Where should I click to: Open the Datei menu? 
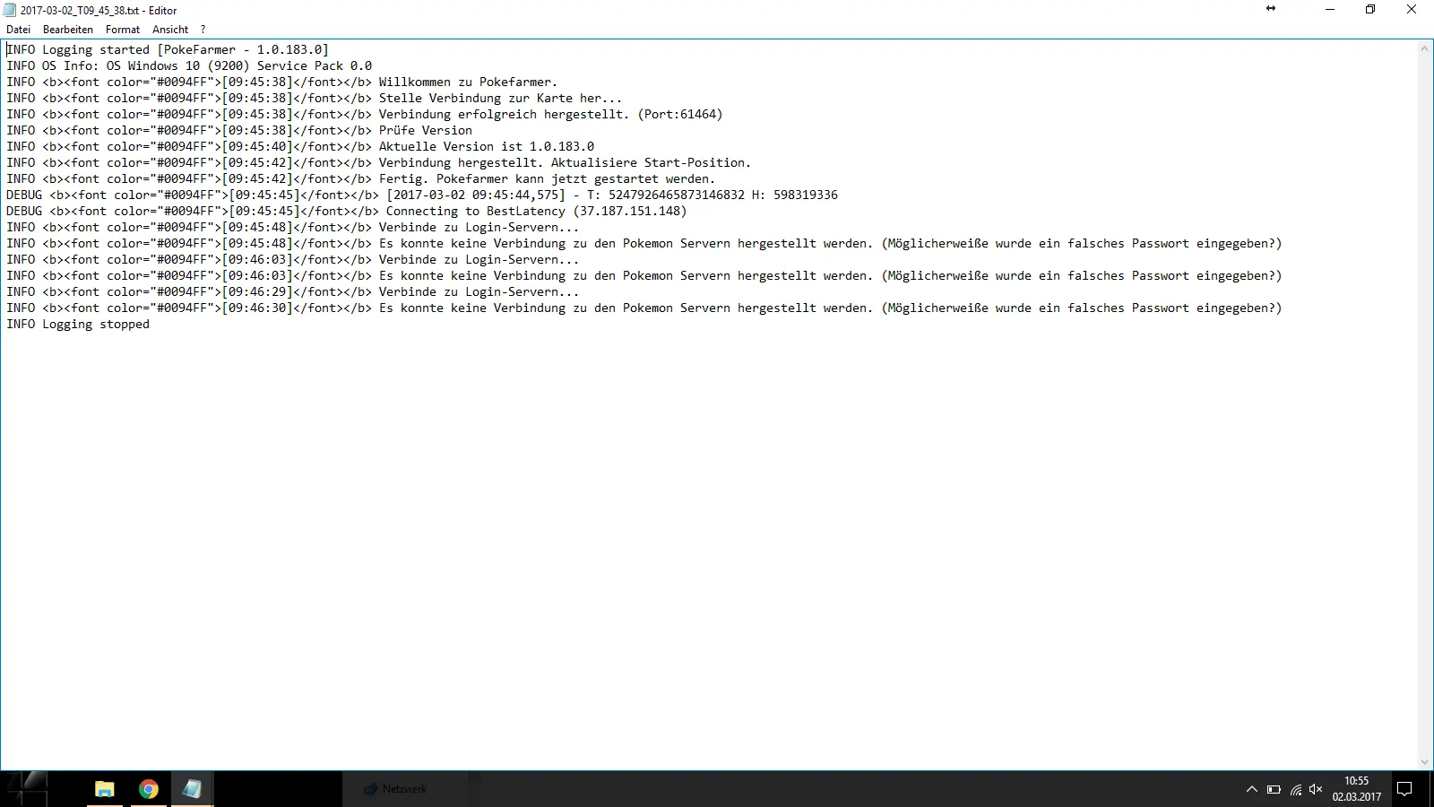[18, 30]
